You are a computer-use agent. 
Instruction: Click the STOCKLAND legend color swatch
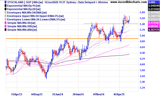point(6,2)
